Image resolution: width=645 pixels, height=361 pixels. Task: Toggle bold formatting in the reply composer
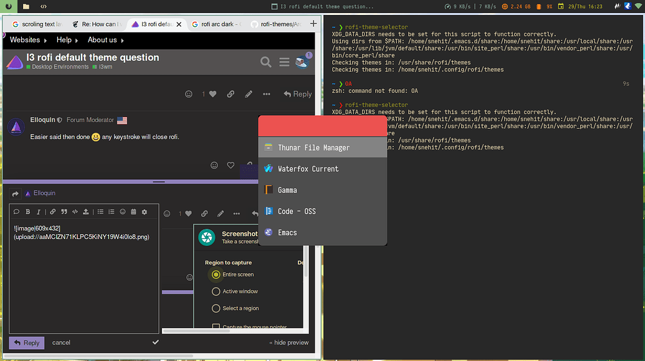pyautogui.click(x=28, y=212)
